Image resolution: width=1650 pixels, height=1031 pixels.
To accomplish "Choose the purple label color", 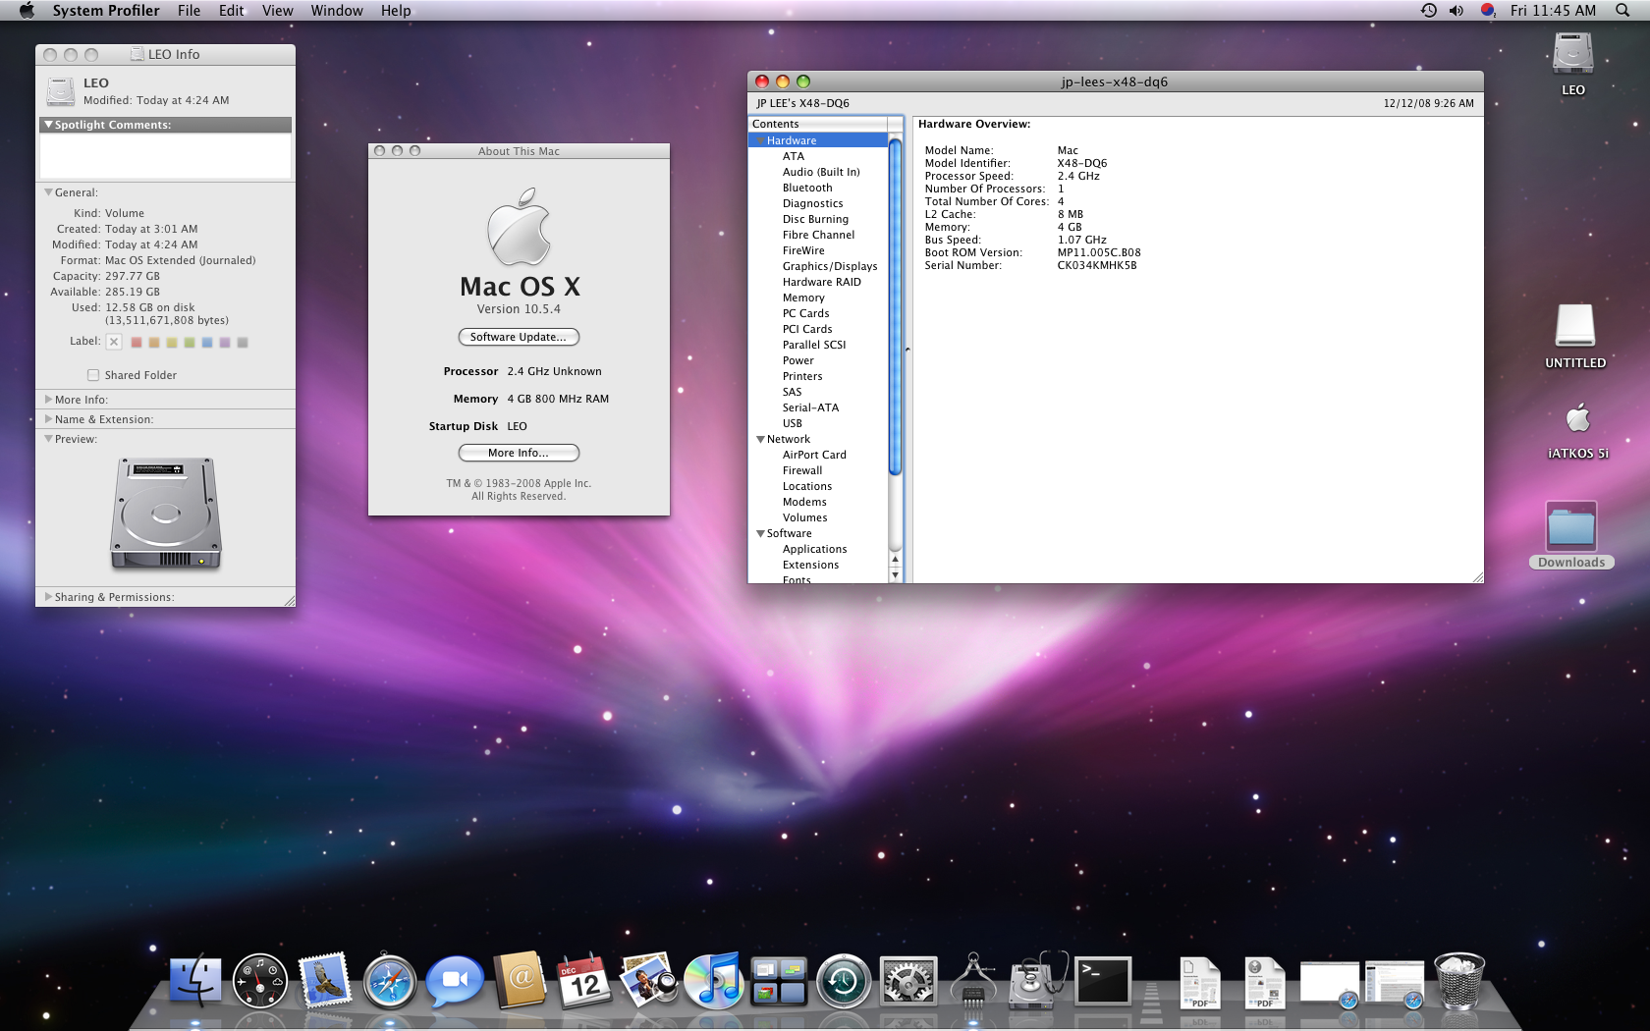I will [x=225, y=343].
